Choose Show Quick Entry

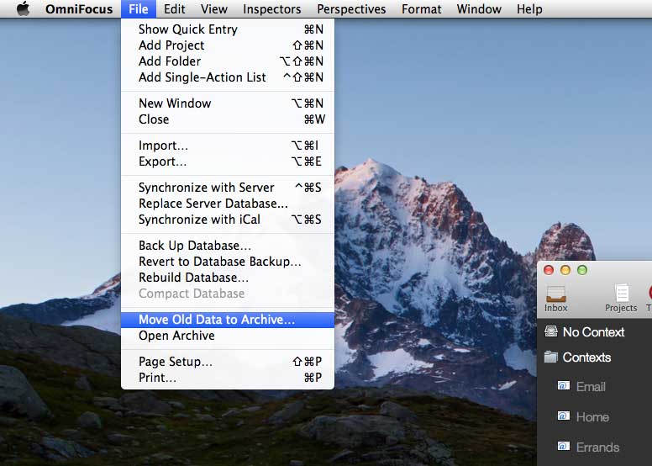228,29
